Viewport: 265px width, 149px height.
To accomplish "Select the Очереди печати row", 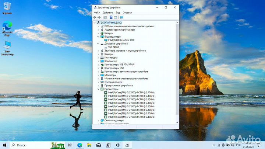I will click(x=113, y=82).
